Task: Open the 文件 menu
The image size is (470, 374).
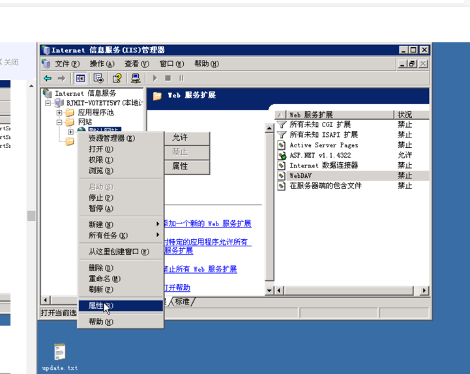Action: tap(67, 64)
